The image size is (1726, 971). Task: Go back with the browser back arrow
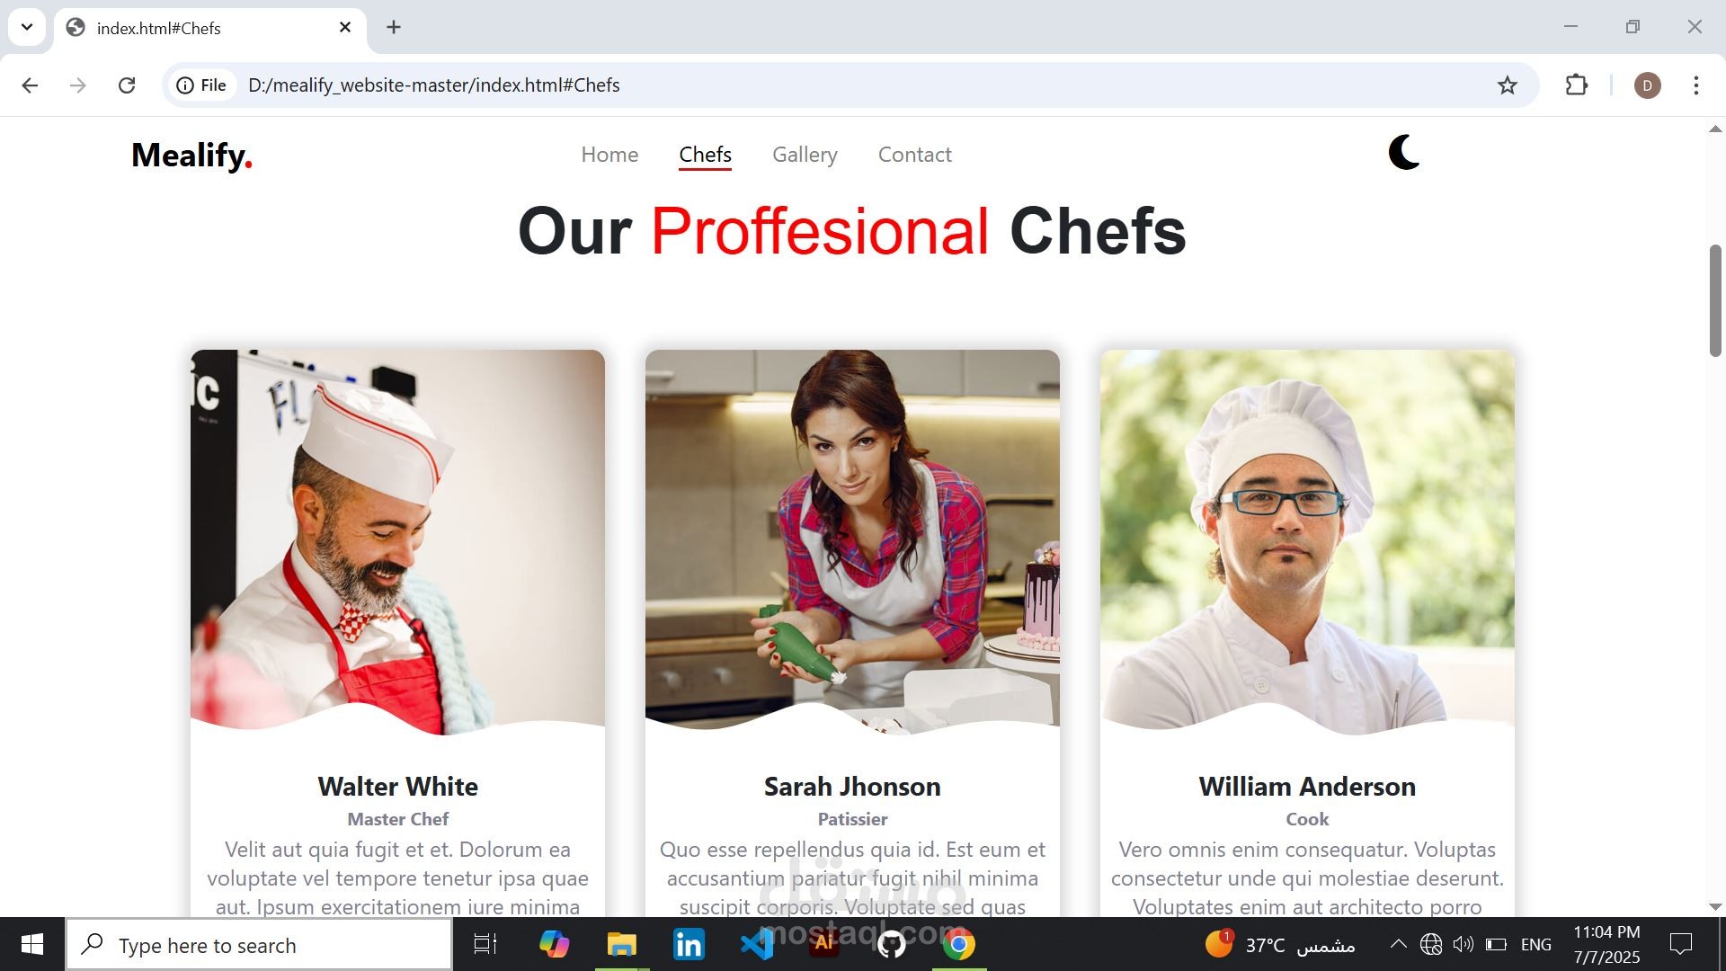(x=30, y=85)
